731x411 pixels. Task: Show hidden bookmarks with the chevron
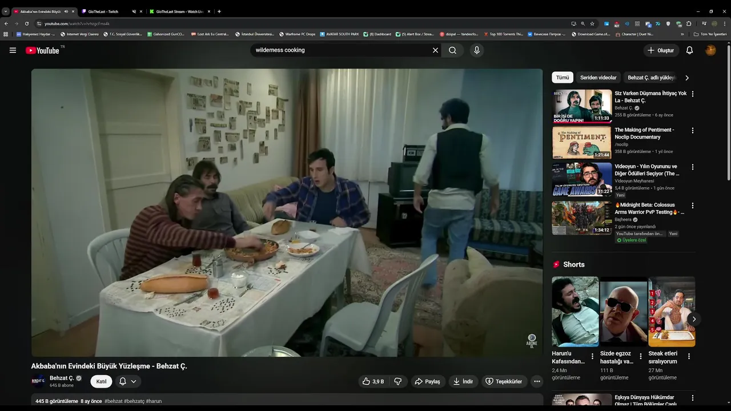point(682,34)
